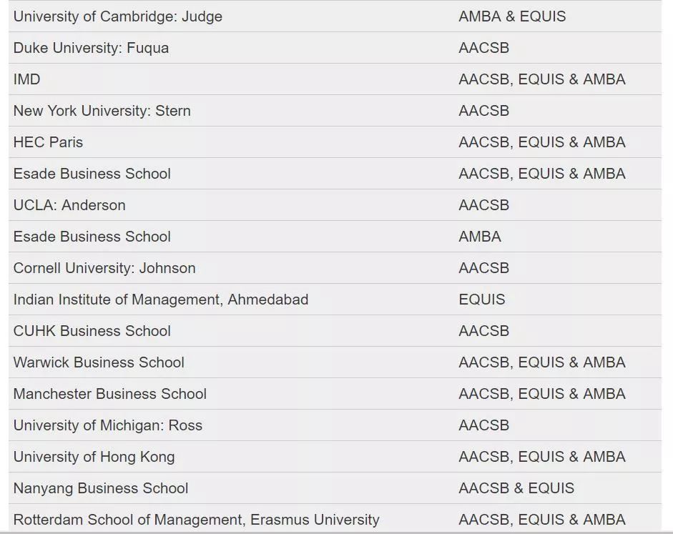The image size is (673, 534).
Task: Select University of Michigan: Ross text
Action: [108, 425]
